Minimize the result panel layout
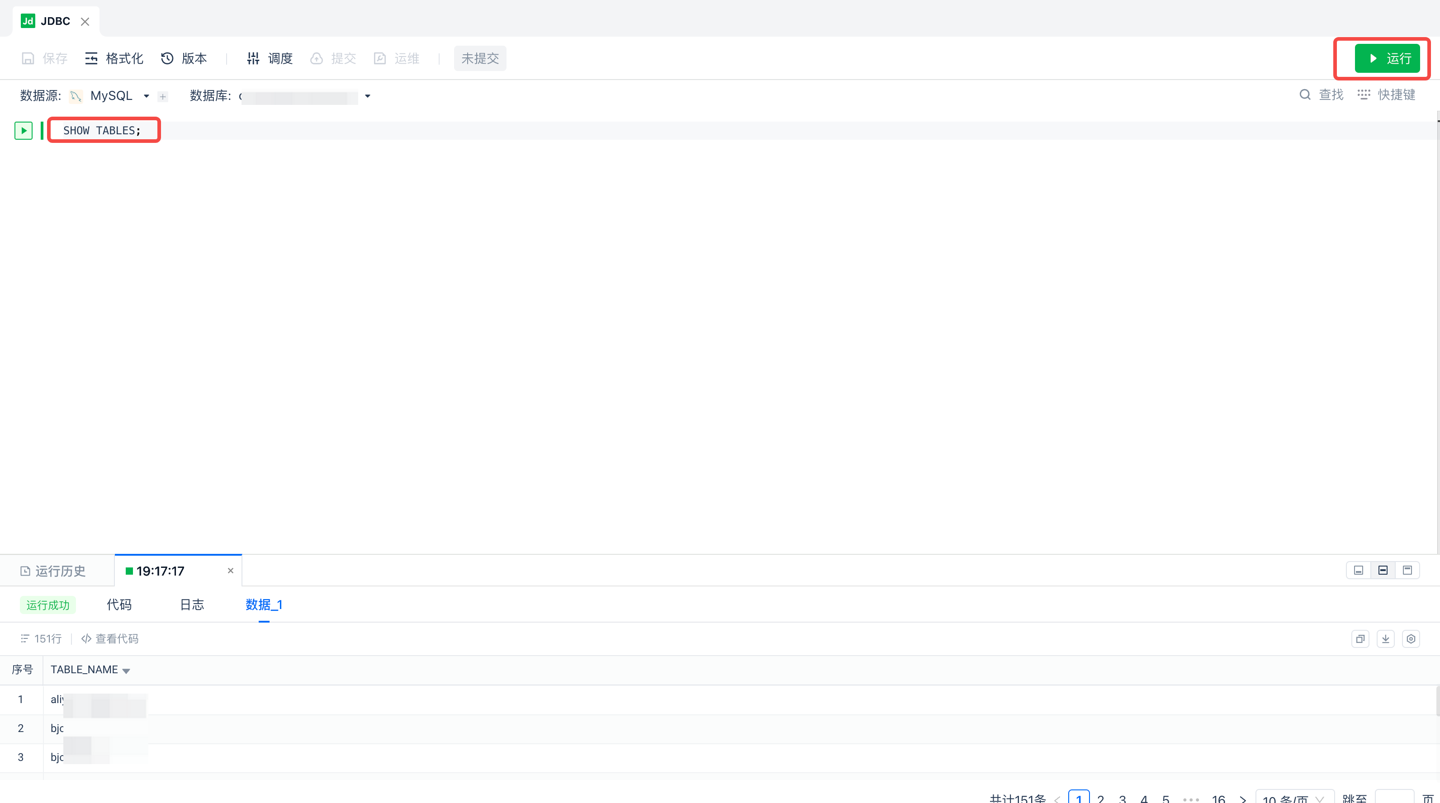Screen dimensions: 1440x803 pos(1359,571)
